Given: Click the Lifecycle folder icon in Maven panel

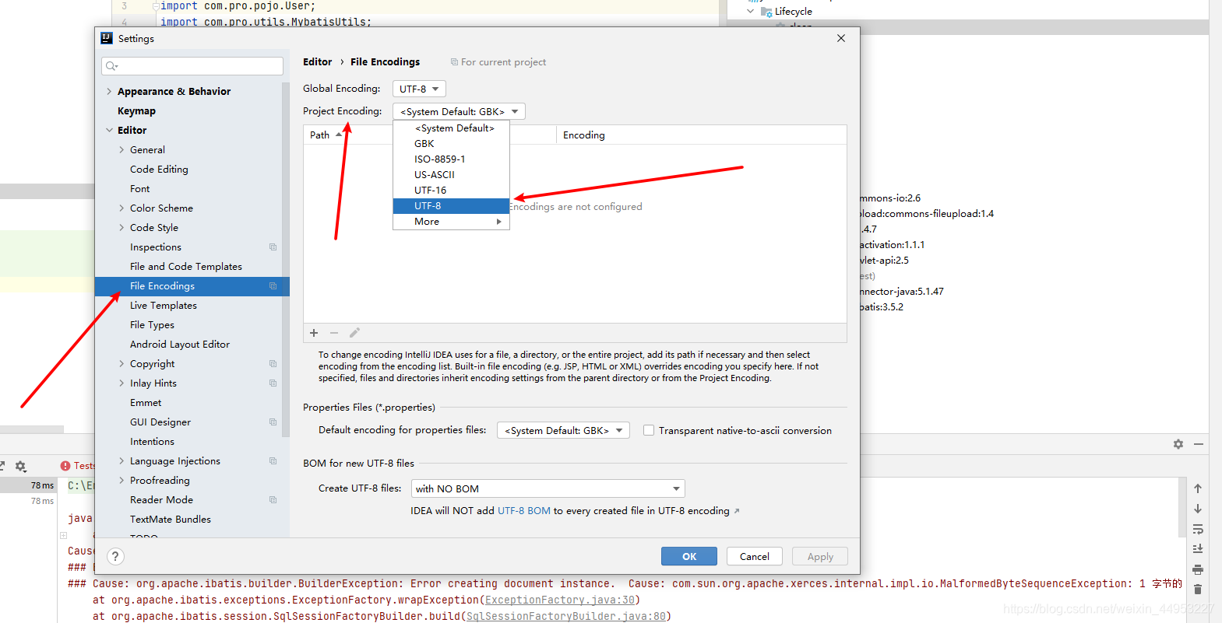Looking at the screenshot, I should [x=766, y=12].
